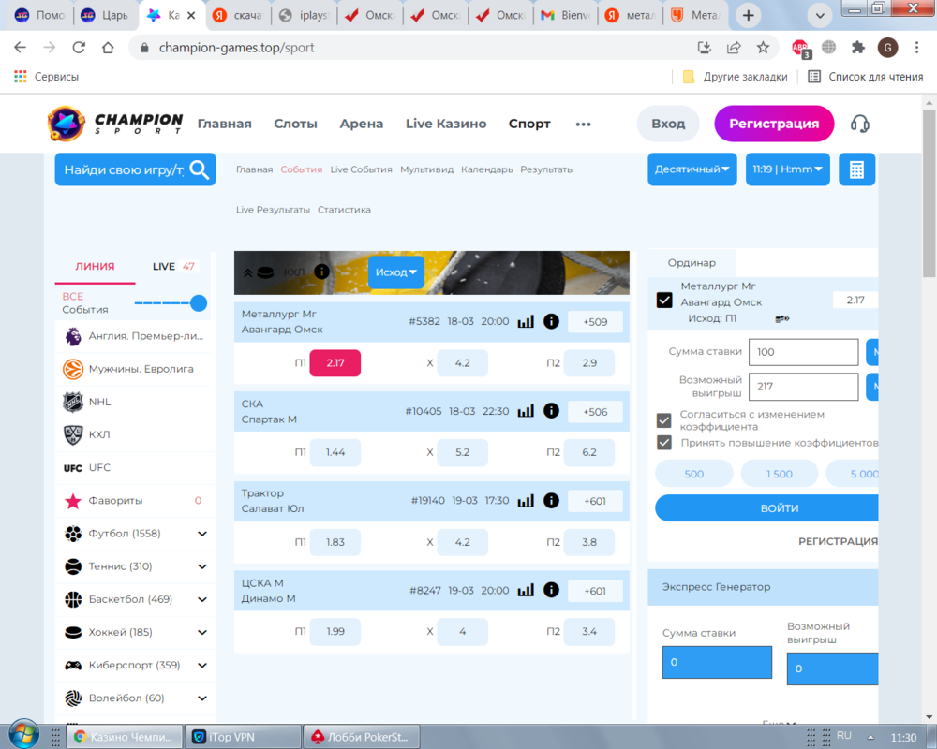Open Исход market dropdown
This screenshot has width=937, height=749.
click(x=396, y=272)
